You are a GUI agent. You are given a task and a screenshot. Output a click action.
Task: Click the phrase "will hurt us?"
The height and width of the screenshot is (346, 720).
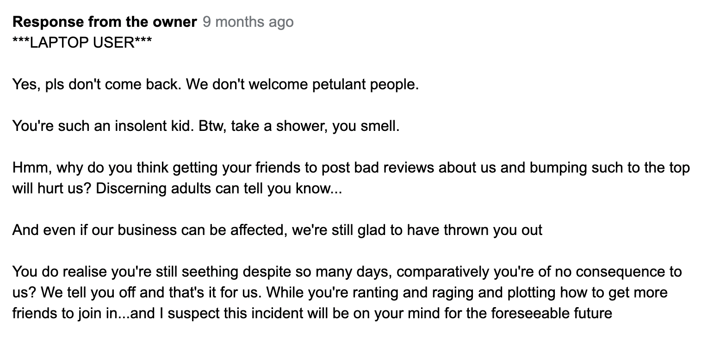(52, 189)
